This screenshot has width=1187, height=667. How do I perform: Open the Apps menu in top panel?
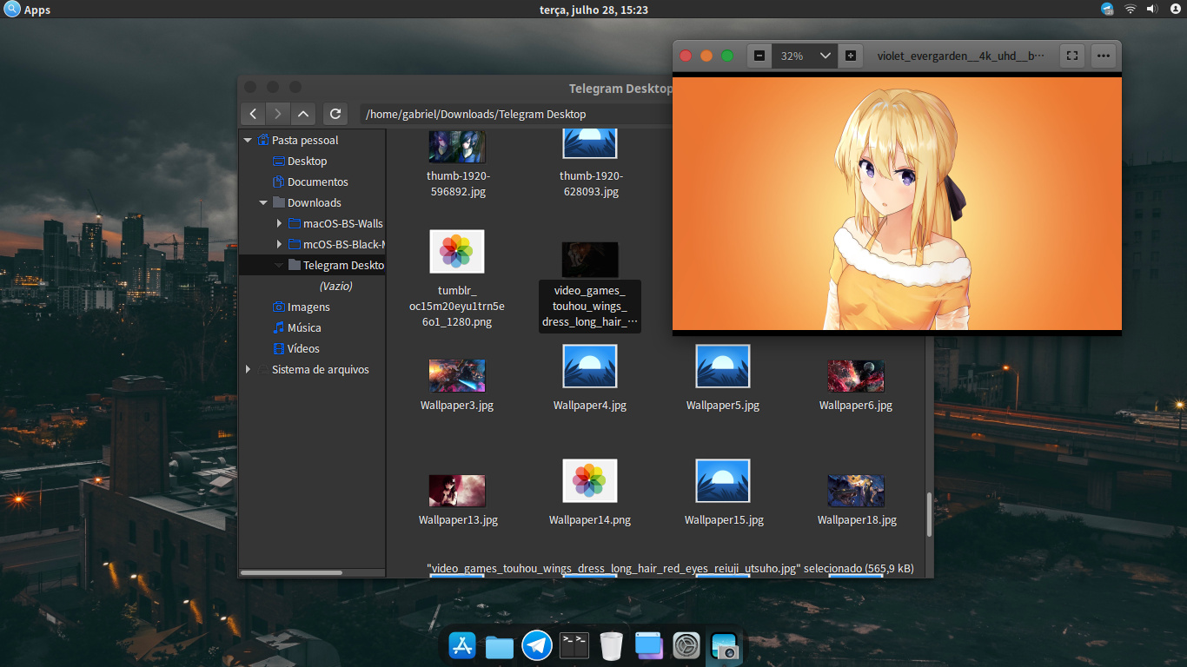28,10
